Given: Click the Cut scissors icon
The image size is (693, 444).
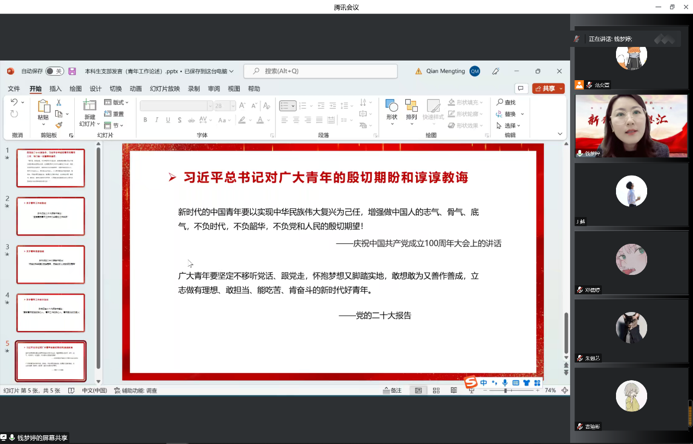Looking at the screenshot, I should (58, 103).
